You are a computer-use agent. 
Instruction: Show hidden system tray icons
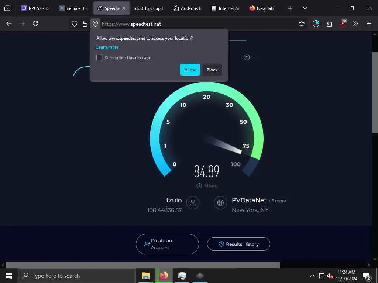312,276
